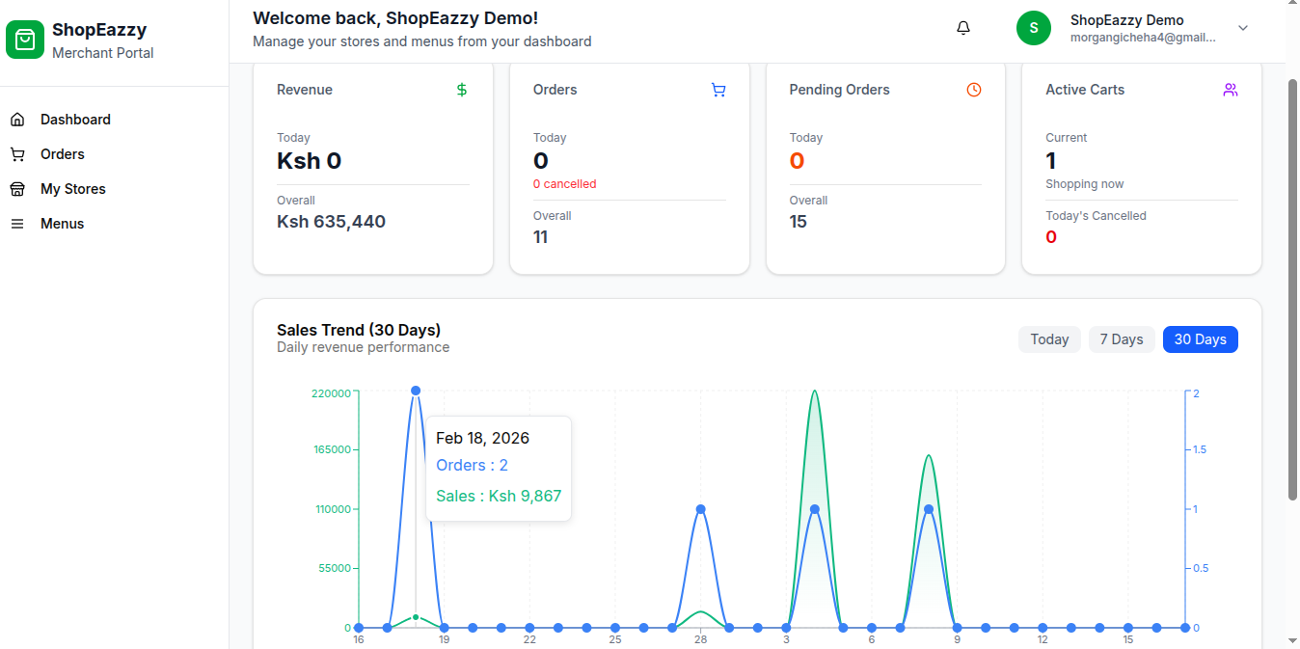Click the orders data point at 28

(x=701, y=509)
